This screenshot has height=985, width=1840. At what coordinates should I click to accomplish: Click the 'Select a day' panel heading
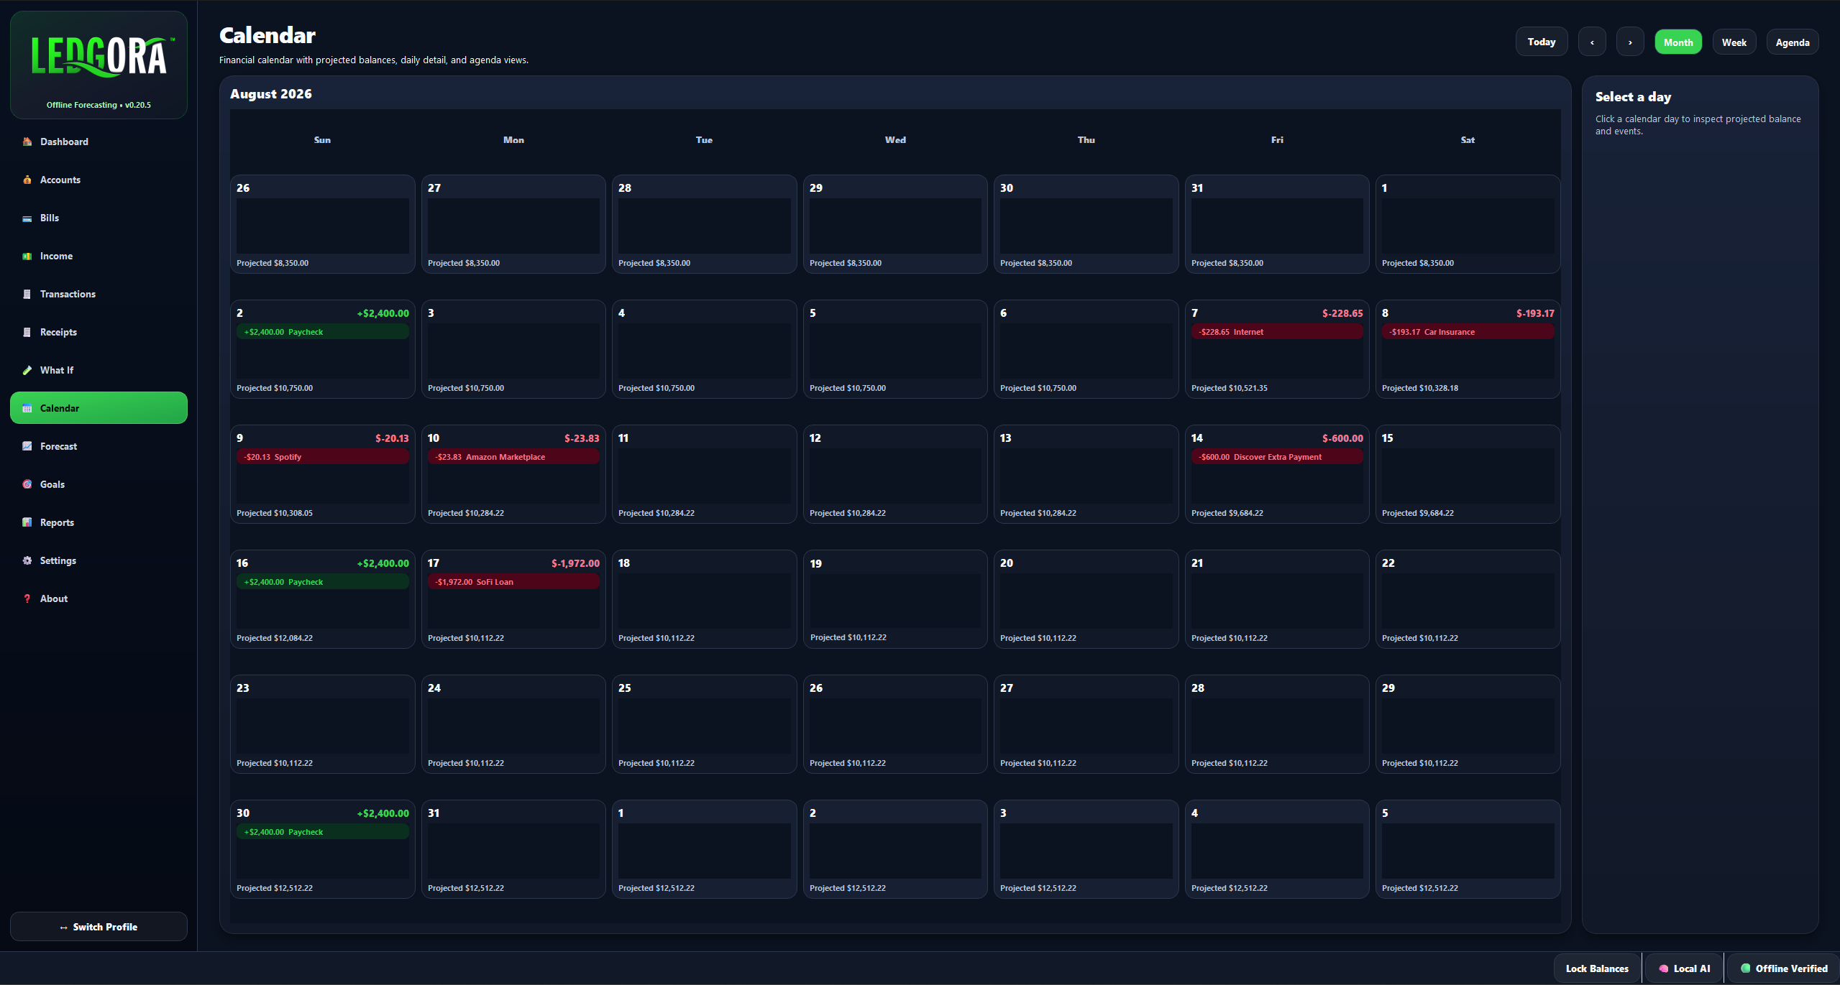(1633, 97)
